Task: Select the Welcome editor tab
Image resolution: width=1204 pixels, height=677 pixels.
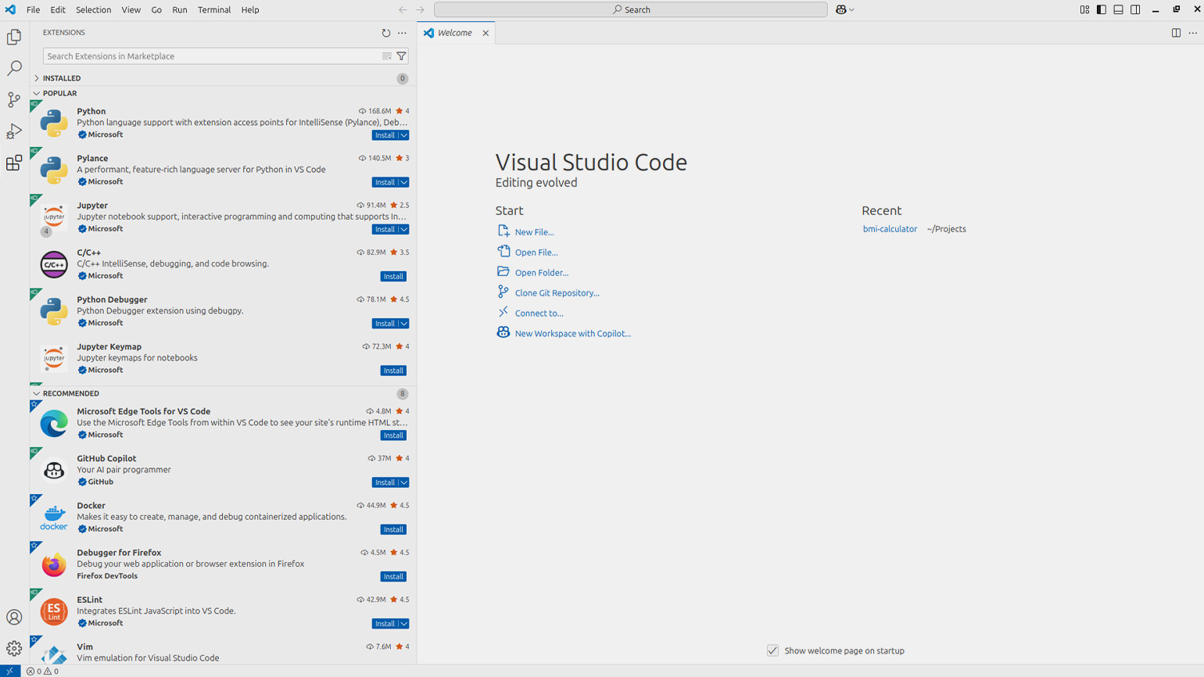Action: coord(457,33)
